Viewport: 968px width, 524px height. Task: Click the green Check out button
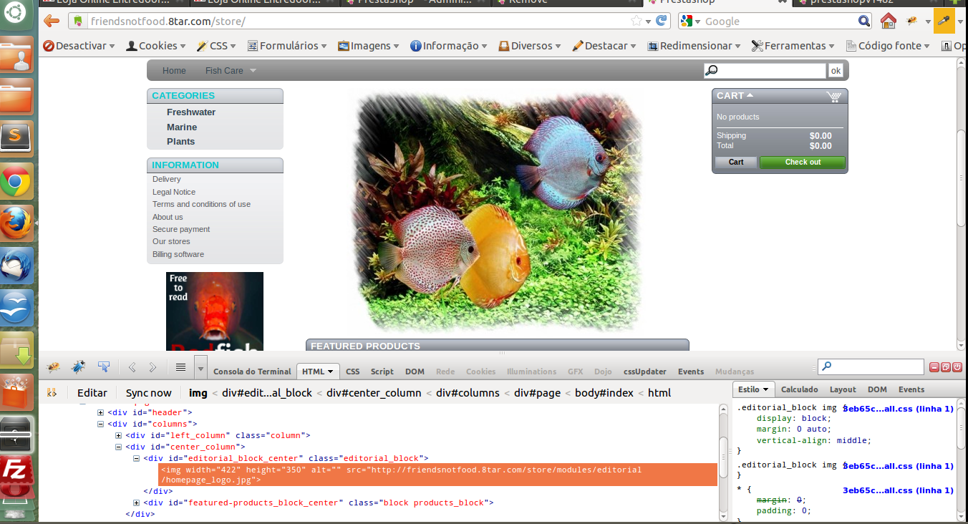(x=802, y=162)
